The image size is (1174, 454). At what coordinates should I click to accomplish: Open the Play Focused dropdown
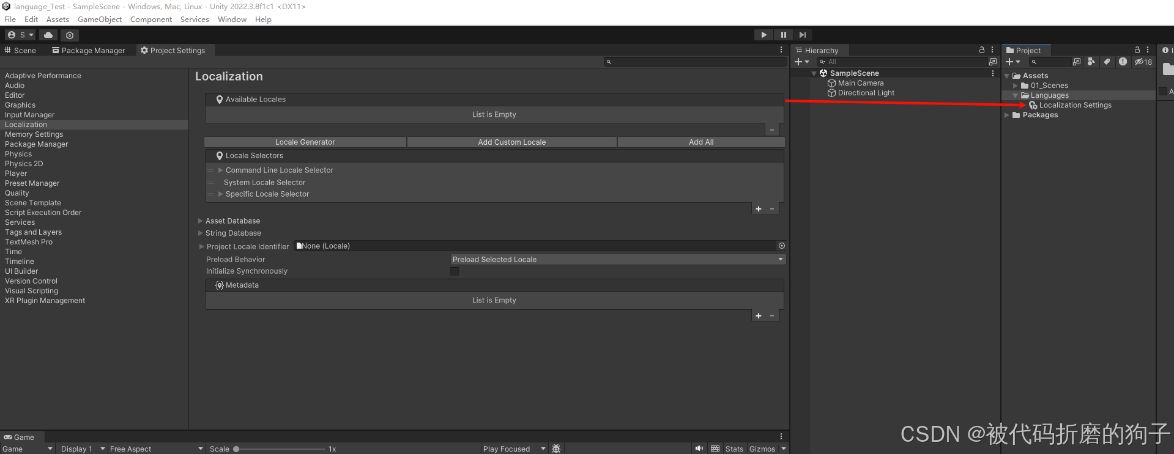[514, 449]
